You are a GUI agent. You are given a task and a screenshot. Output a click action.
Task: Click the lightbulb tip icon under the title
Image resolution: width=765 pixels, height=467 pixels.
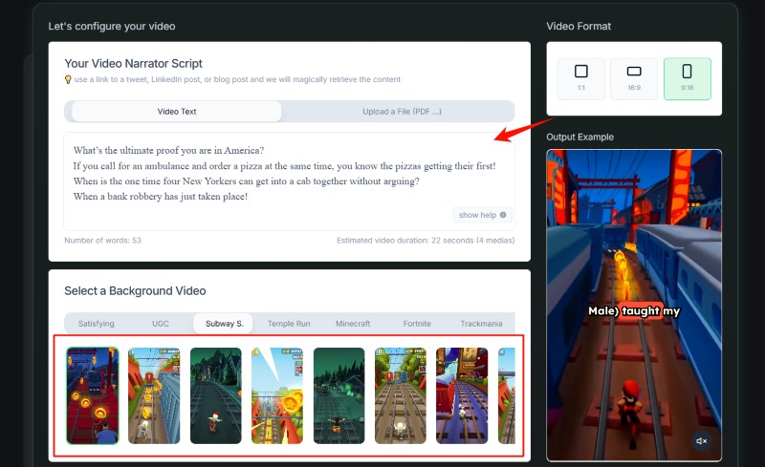(68, 79)
